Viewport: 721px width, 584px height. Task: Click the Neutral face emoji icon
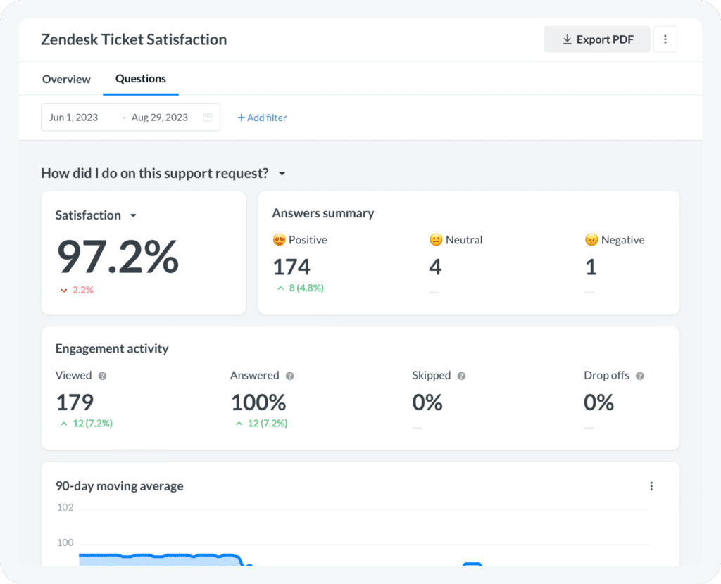click(x=434, y=239)
